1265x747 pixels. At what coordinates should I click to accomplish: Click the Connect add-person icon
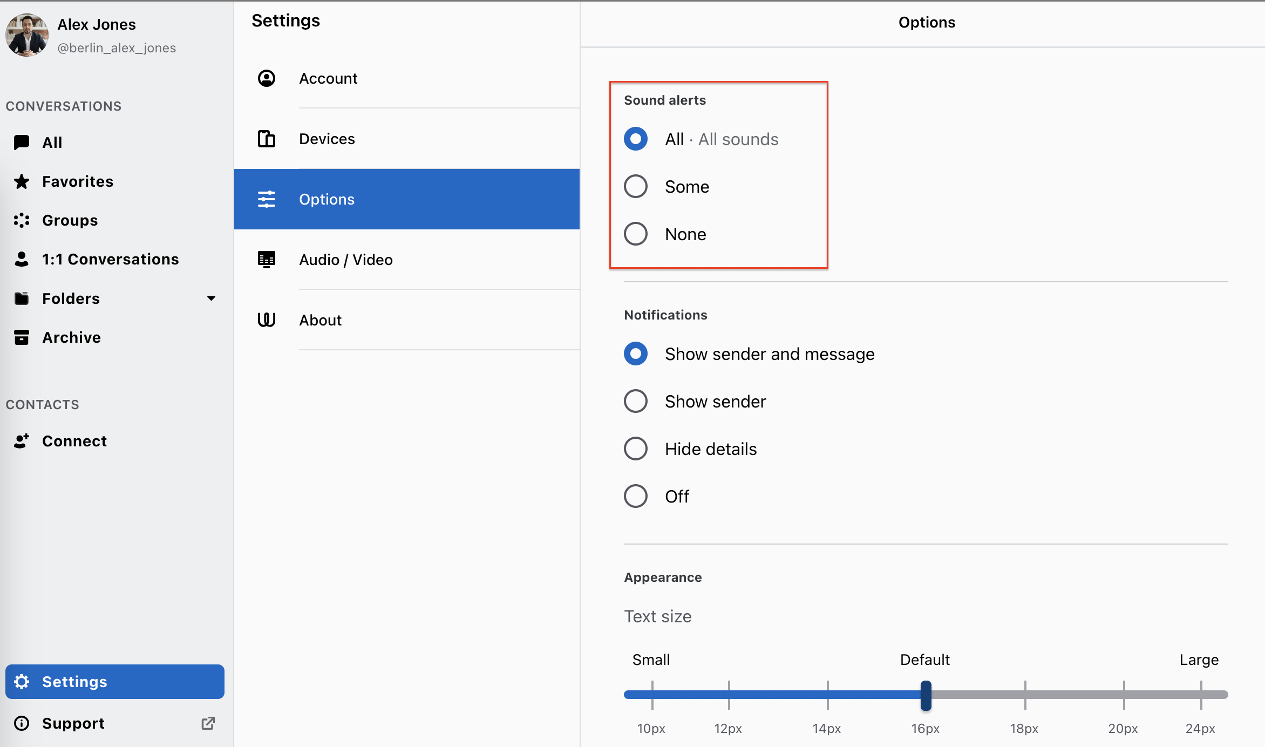pos(22,441)
